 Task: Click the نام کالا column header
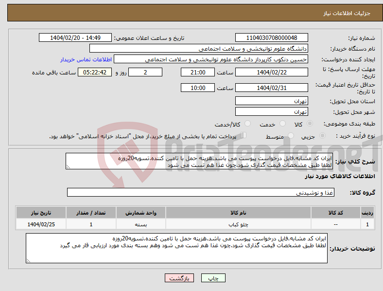[x=238, y=213]
